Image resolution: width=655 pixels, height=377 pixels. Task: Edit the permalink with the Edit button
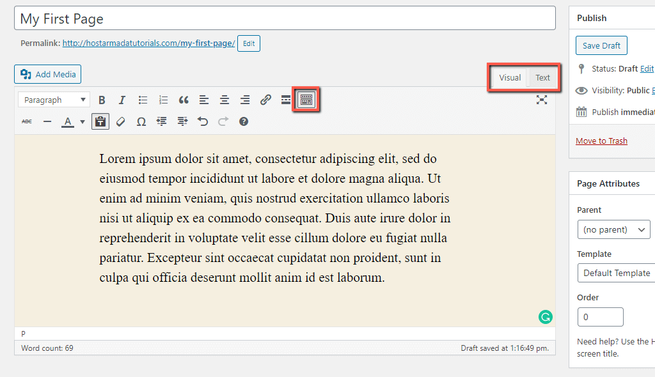tap(249, 43)
